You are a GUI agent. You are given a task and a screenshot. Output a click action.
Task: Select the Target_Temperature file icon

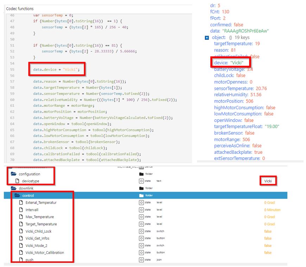(21, 224)
